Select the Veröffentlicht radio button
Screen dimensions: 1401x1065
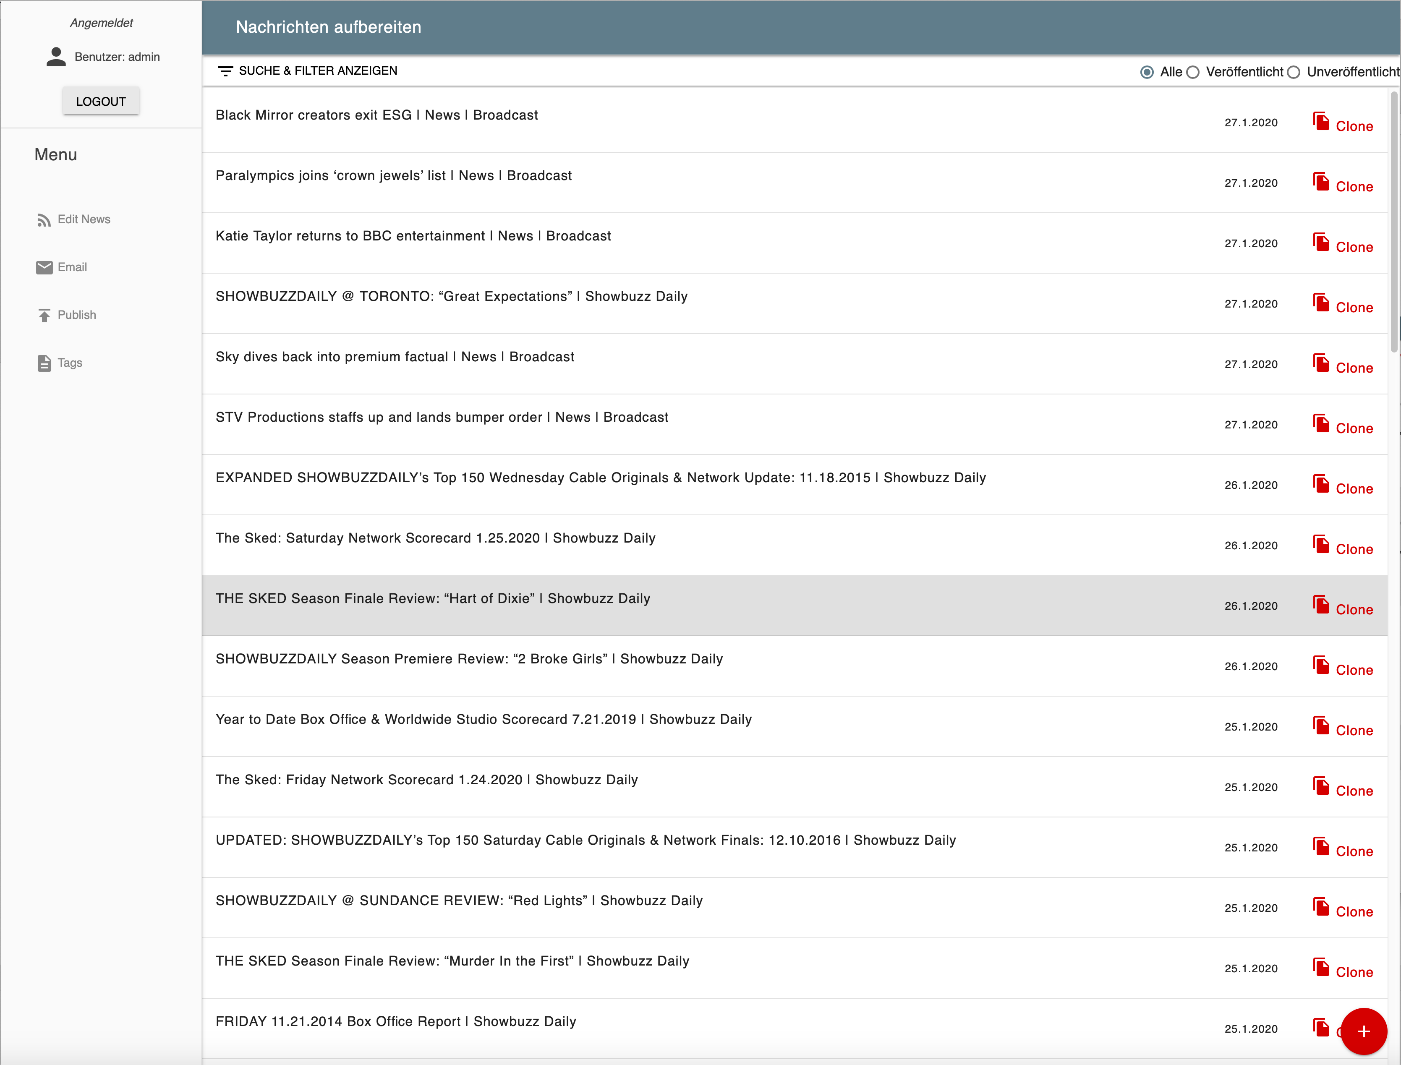point(1192,72)
